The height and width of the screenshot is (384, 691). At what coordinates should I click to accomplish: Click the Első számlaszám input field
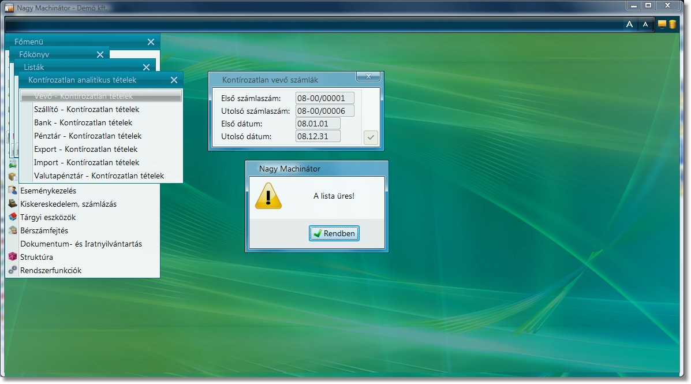coord(325,98)
